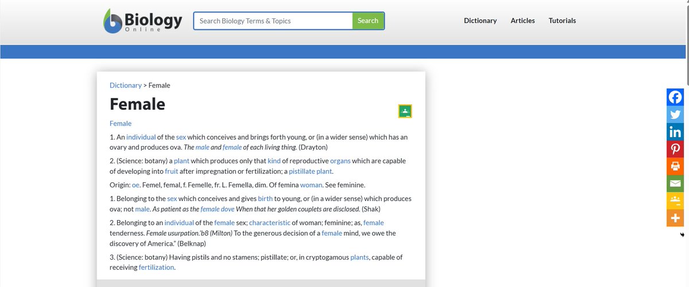This screenshot has height=287, width=689.
Task: Open the 'fertilization' link
Action: point(157,268)
